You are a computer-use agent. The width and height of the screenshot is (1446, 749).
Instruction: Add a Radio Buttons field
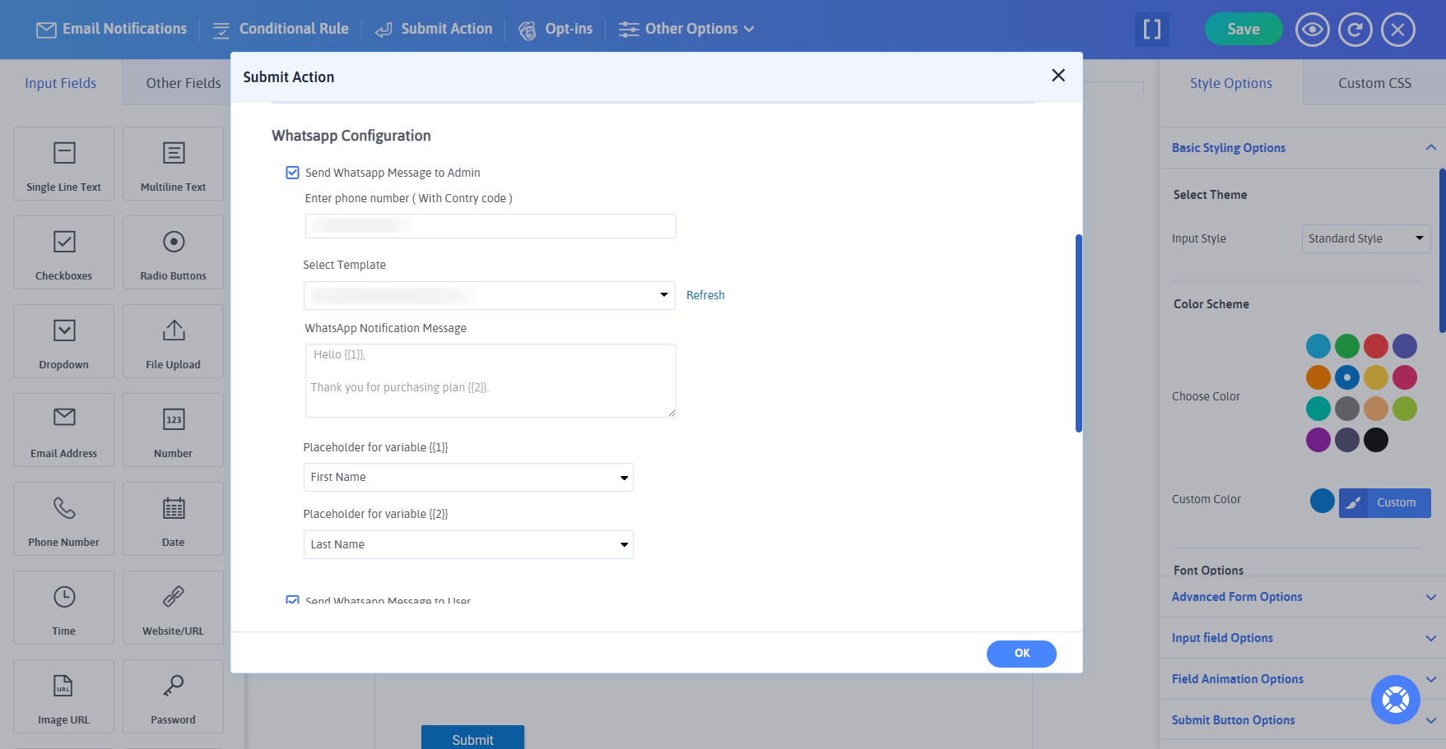tap(173, 252)
